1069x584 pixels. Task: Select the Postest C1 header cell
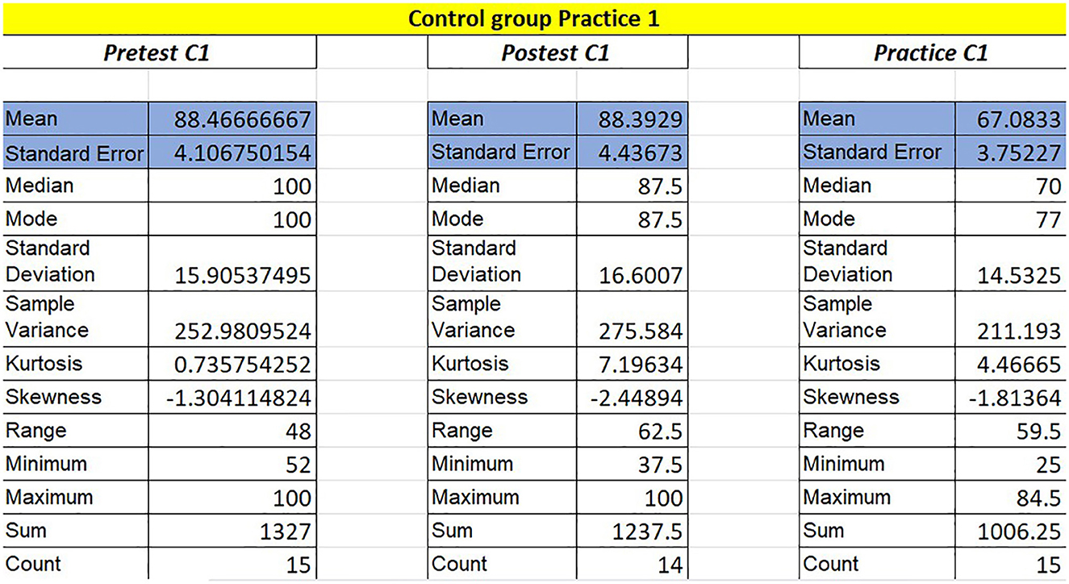(x=557, y=53)
